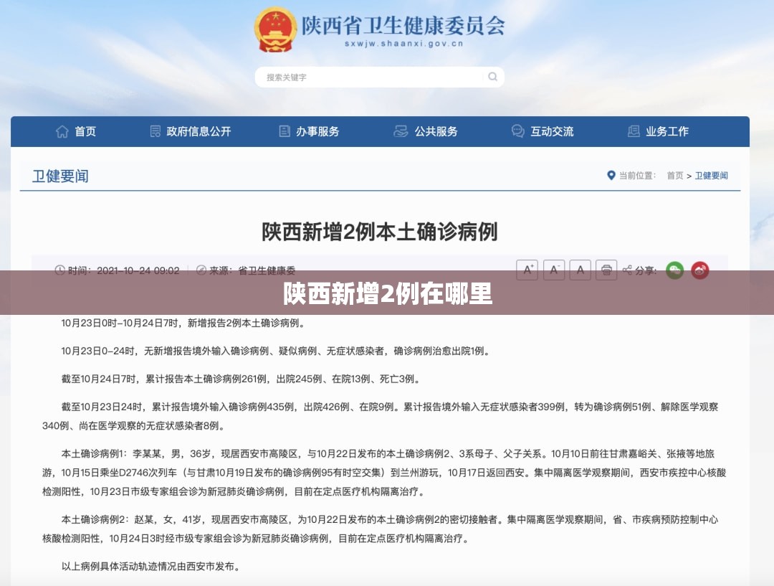Click the 办事服务 form icon

(285, 131)
